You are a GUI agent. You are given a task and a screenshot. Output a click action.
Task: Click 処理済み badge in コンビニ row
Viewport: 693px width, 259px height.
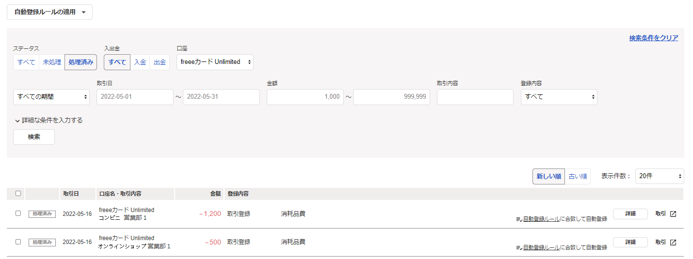pyautogui.click(x=42, y=214)
